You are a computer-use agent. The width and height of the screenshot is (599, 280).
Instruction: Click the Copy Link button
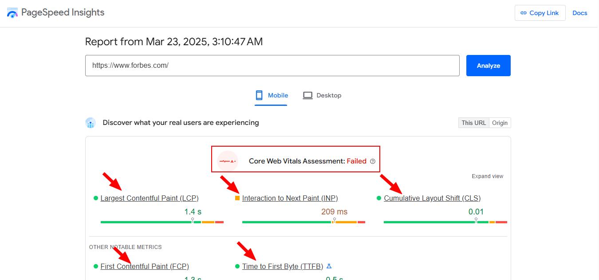[x=540, y=13]
